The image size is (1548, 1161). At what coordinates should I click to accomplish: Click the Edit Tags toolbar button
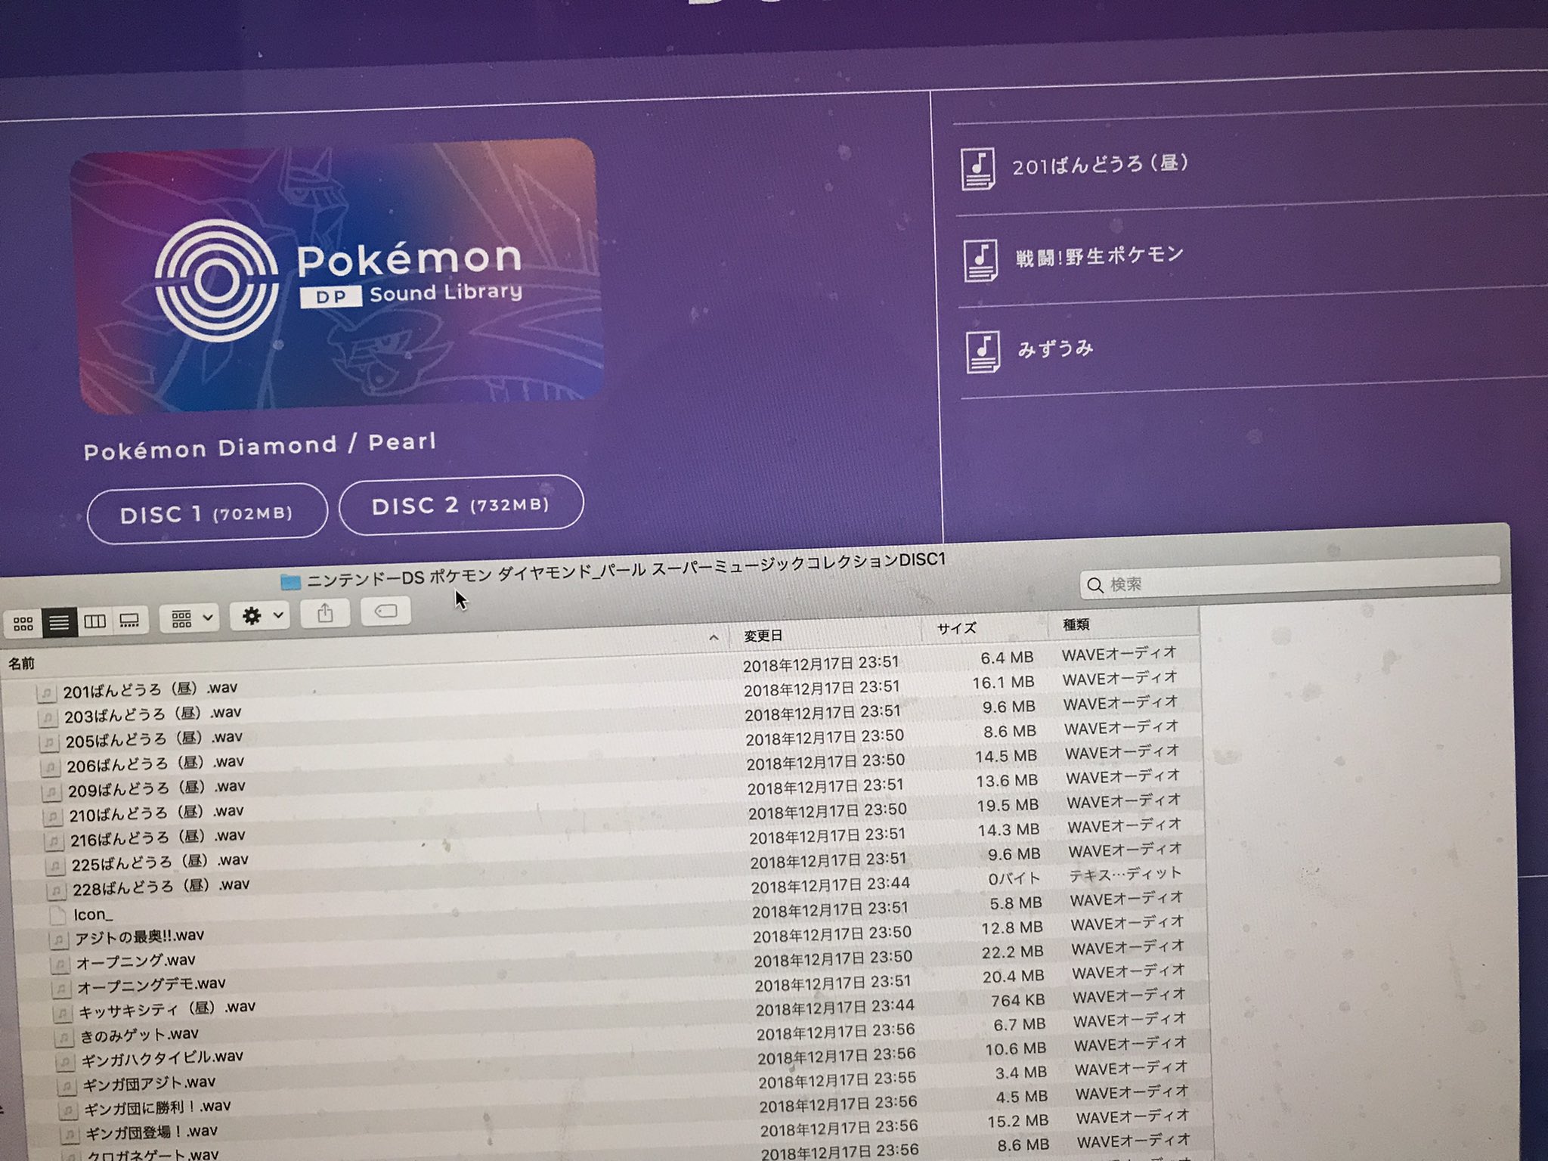[x=386, y=611]
